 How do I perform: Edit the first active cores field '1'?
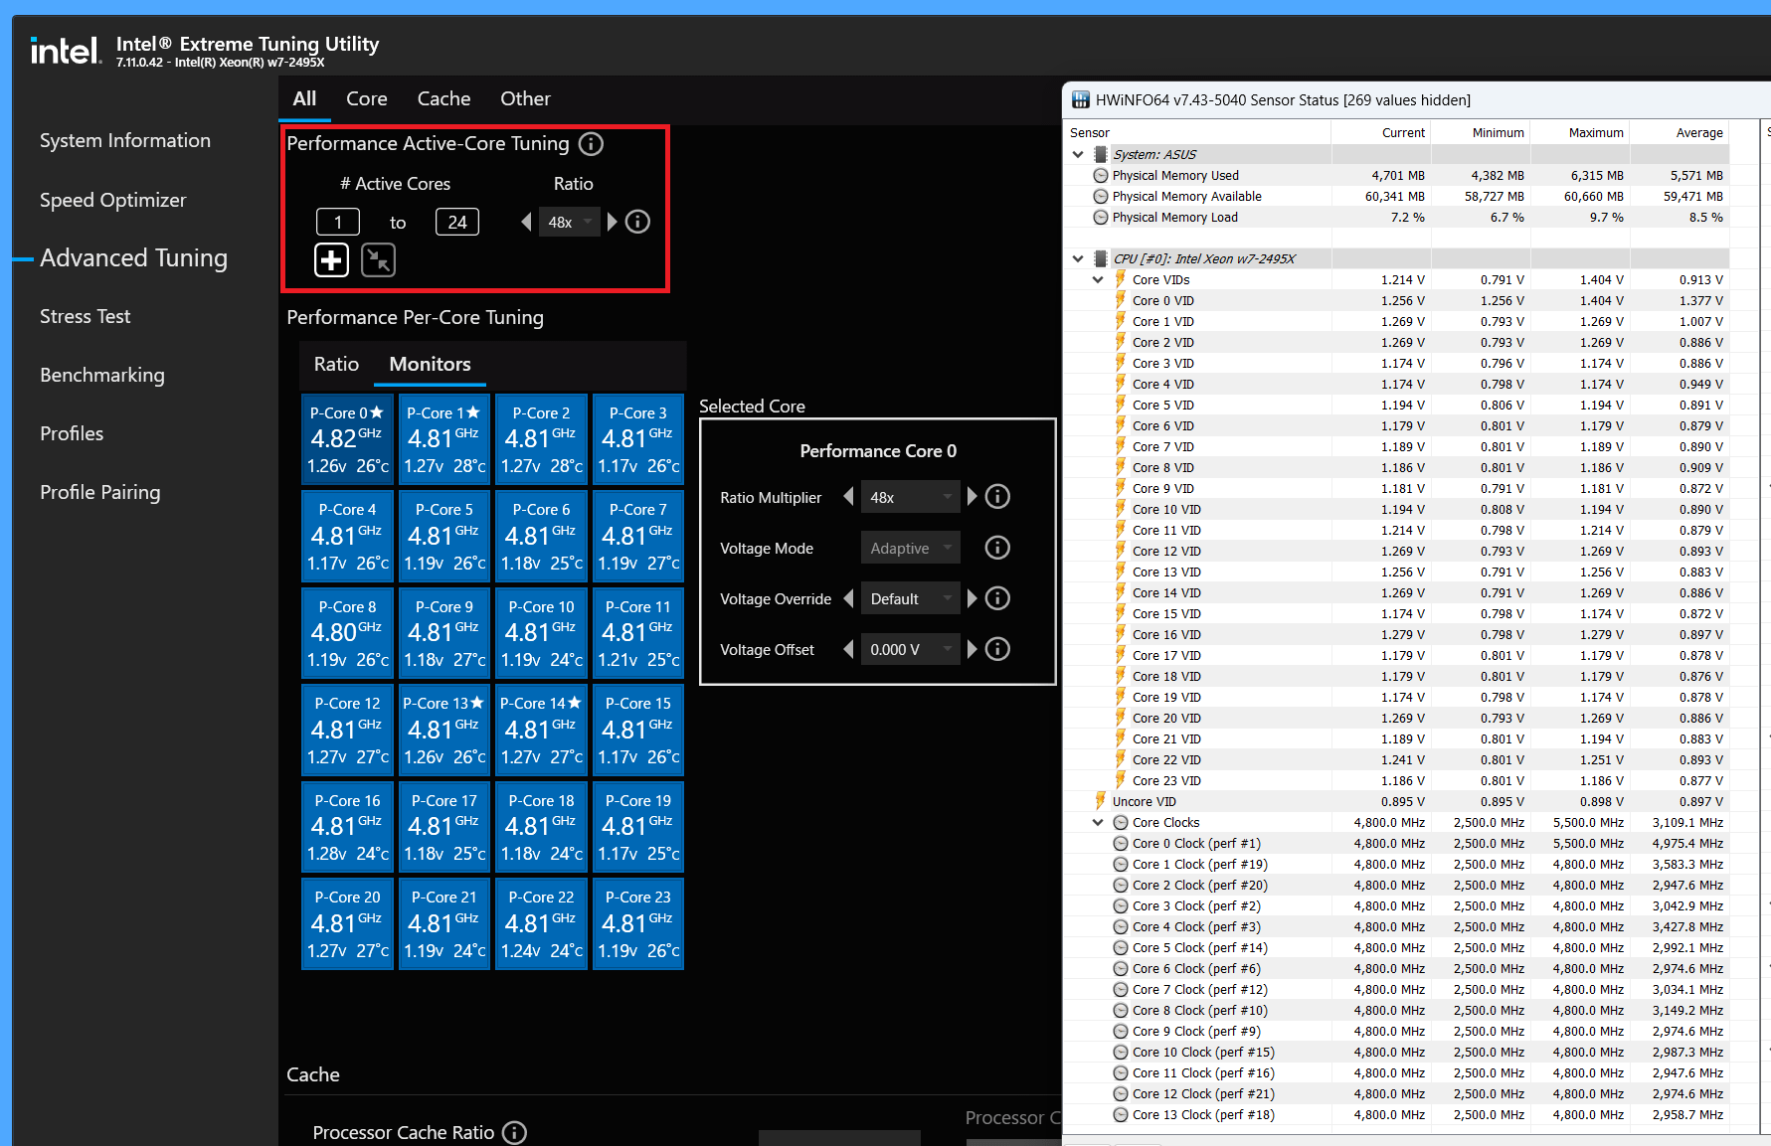(x=338, y=222)
